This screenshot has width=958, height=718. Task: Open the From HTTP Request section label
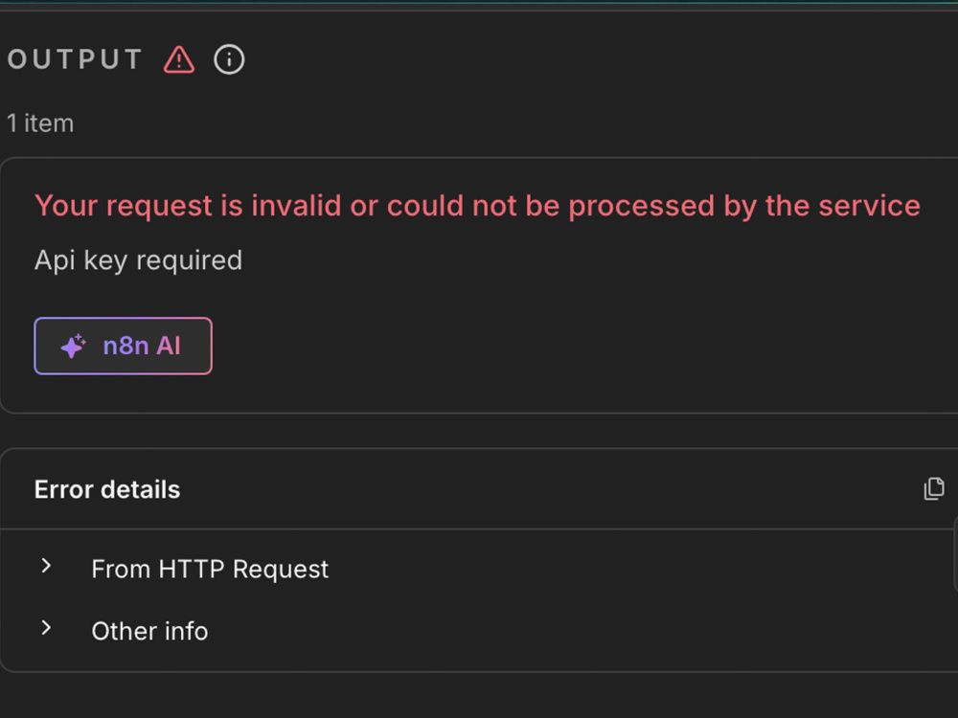pos(210,569)
